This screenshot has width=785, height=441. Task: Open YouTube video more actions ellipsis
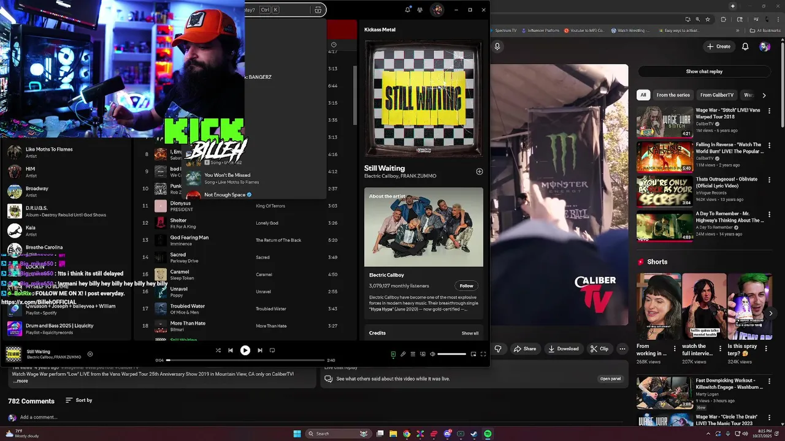click(x=622, y=349)
